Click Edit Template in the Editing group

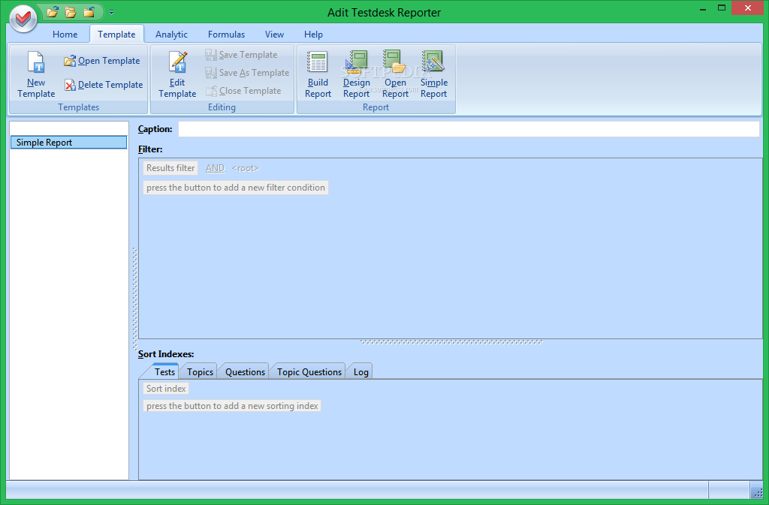(x=177, y=74)
